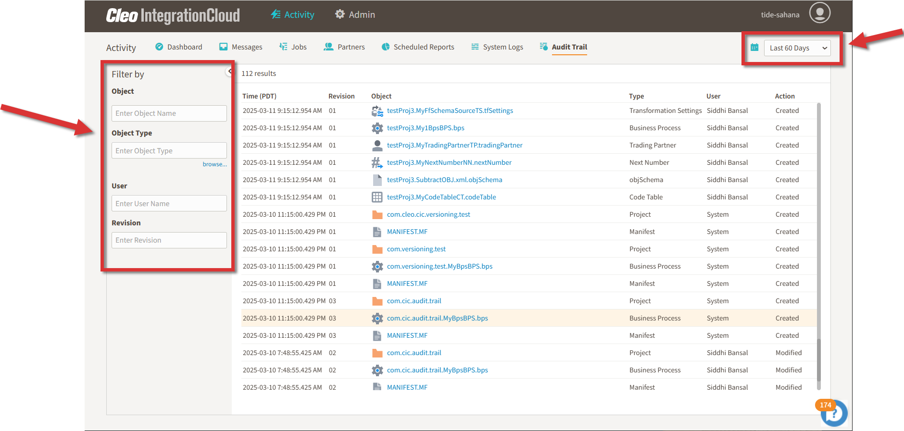Screen dimensions: 904x431
Task: Click the Enter User Name field
Action: (x=169, y=203)
